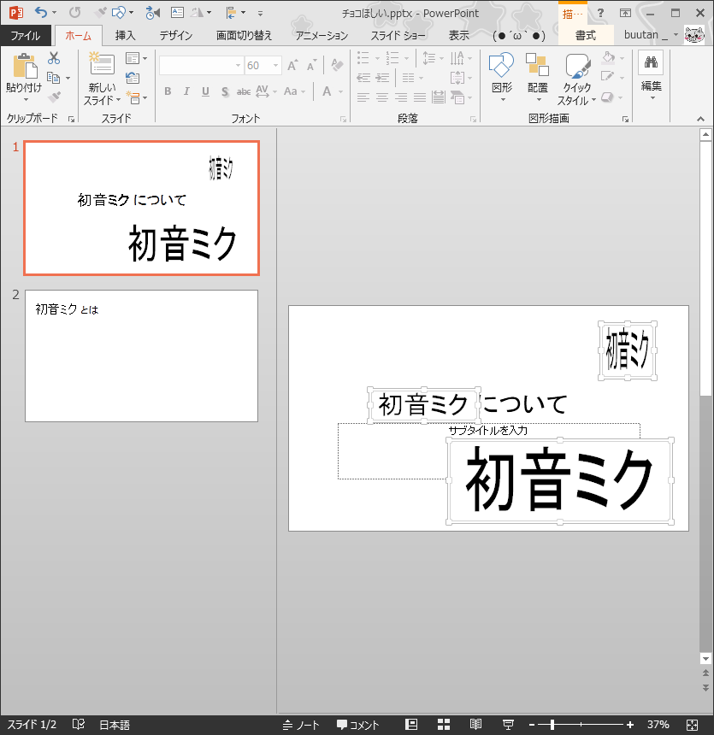Toggle Align Right paragraph

tap(401, 97)
